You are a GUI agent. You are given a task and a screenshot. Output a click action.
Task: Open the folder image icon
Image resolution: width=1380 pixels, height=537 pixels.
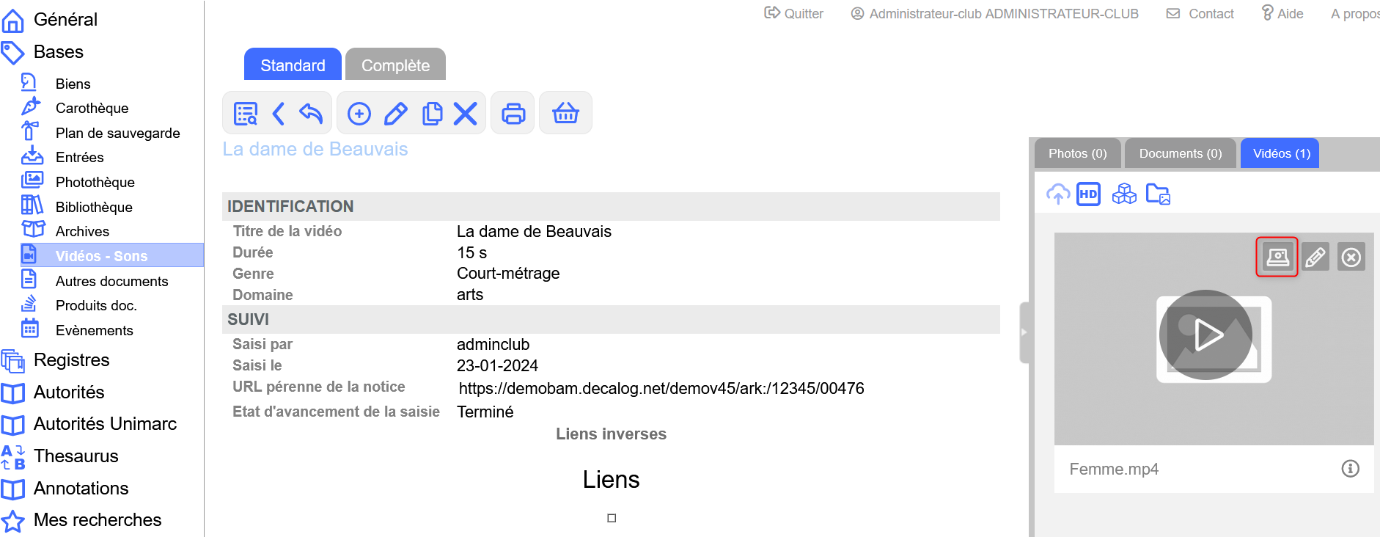tap(1158, 194)
